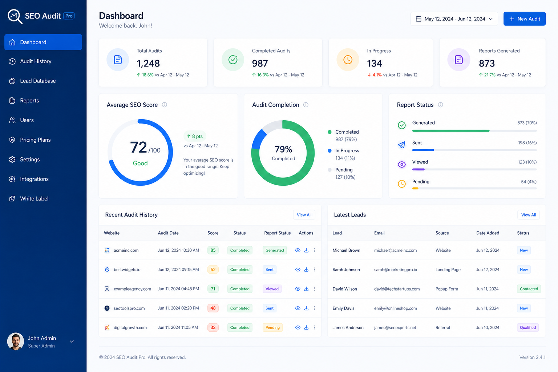Click the Completed Audits checkmark icon
Screen dimensions: 558x372
[233, 60]
